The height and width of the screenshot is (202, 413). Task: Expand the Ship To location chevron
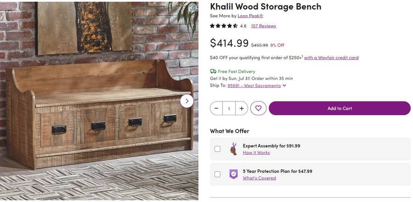285,85
